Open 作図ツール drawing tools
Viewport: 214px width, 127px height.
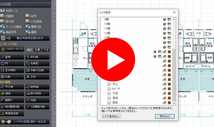(x=9, y=11)
